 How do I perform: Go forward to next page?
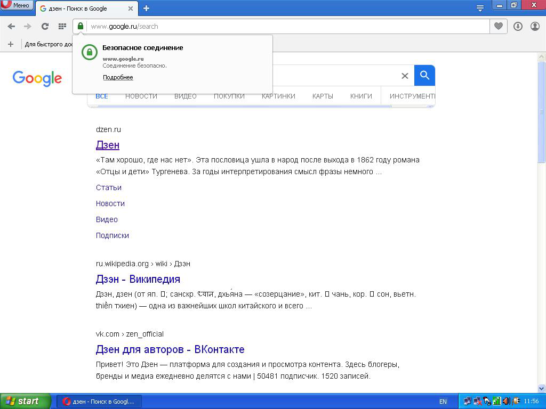(28, 27)
